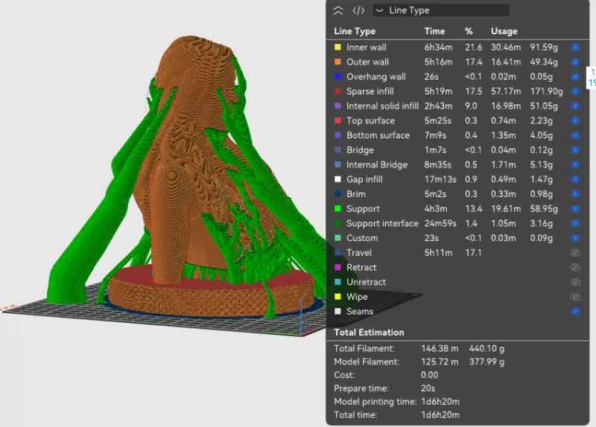Viewport: 596px width, 427px height.
Task: Toggle Seams visibility eye
Action: pos(575,311)
